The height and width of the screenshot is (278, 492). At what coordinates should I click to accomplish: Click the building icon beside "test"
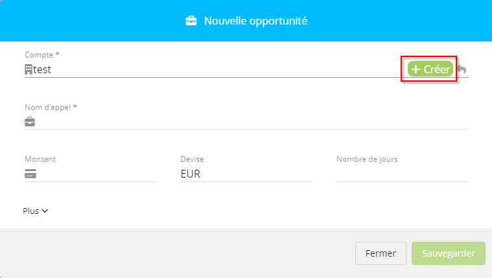(x=29, y=70)
